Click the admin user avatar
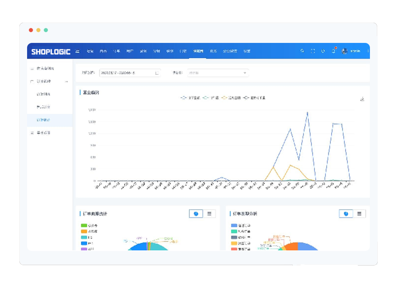414x287 pixels. [344, 51]
